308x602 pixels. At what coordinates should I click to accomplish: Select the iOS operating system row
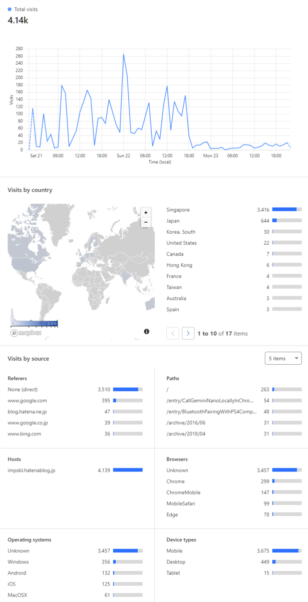pos(75,584)
